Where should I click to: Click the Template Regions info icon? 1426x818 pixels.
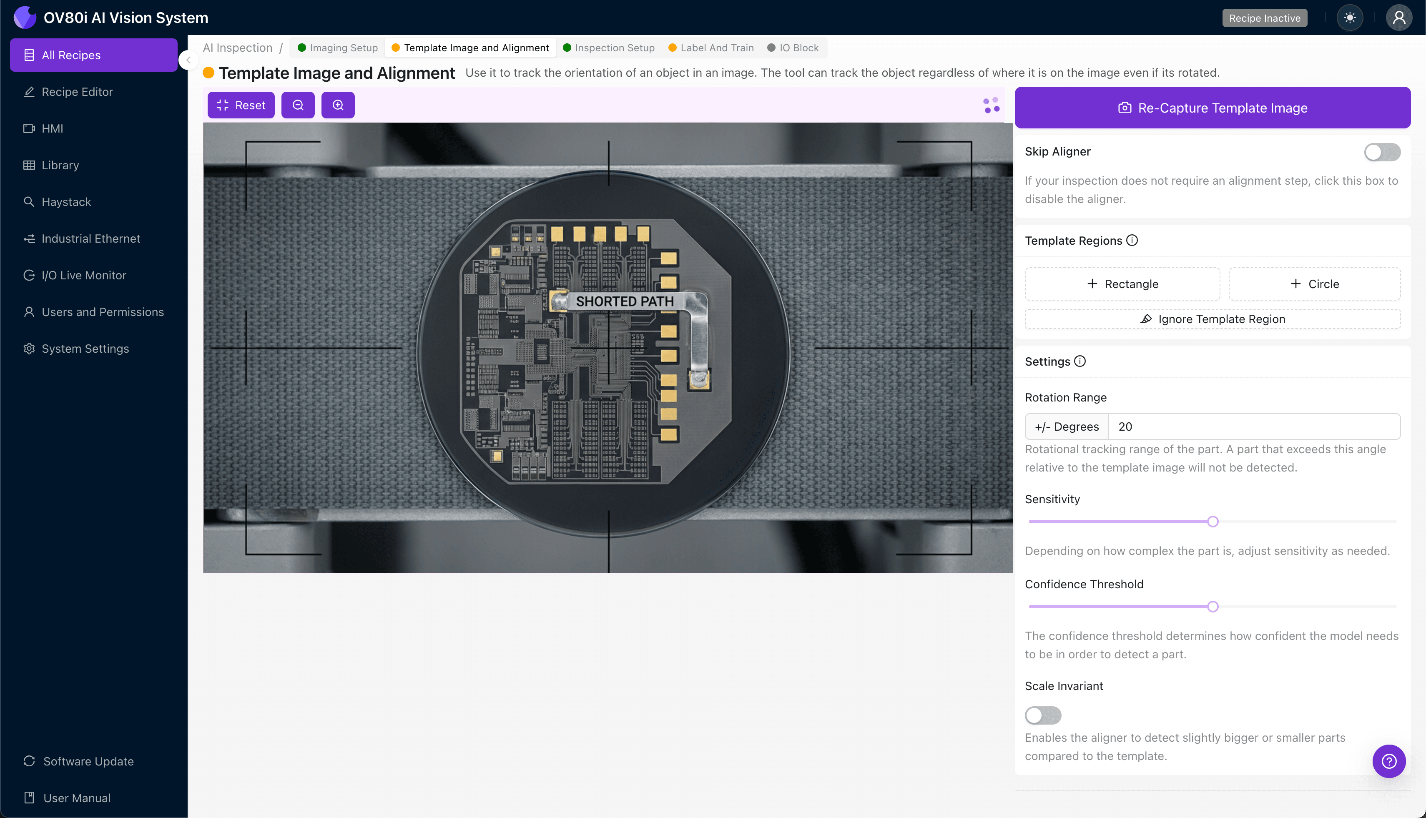[1132, 241]
